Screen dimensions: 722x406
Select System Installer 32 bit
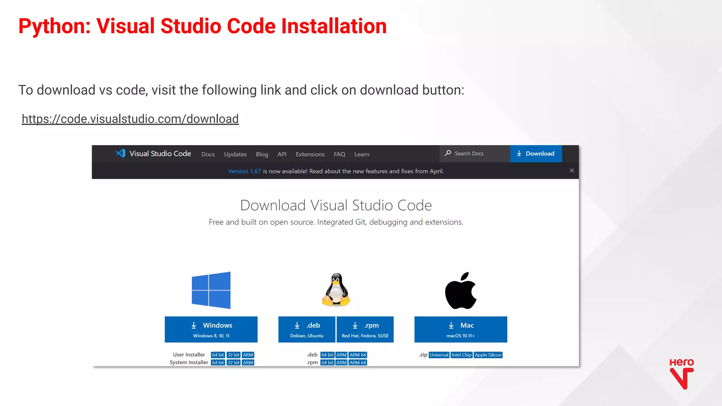click(x=233, y=362)
